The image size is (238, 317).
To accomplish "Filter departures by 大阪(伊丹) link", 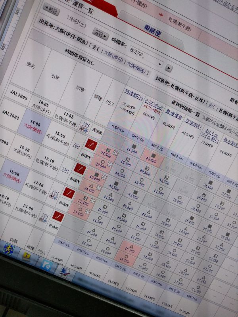I will (x=113, y=56).
